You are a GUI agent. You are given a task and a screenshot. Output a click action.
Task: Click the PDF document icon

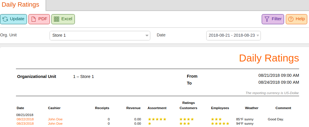click(34, 19)
